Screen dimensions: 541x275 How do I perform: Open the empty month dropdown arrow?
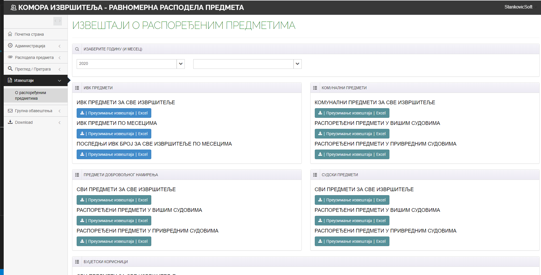[297, 64]
